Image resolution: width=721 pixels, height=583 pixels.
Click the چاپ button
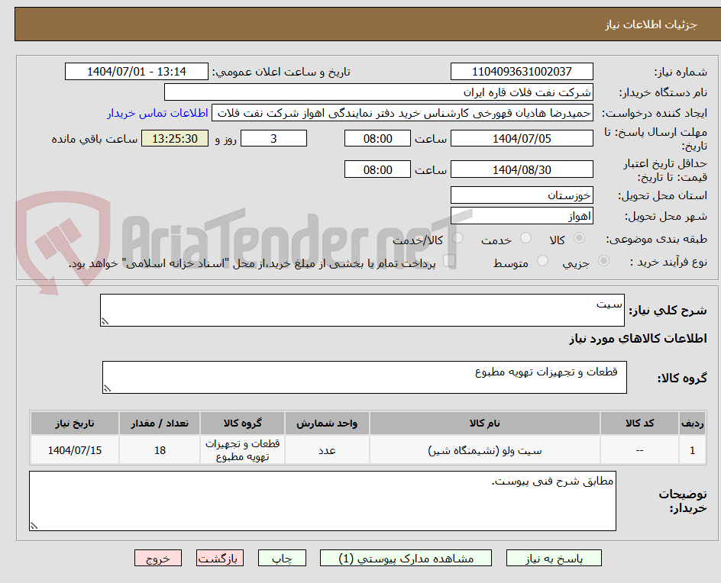[x=283, y=558]
